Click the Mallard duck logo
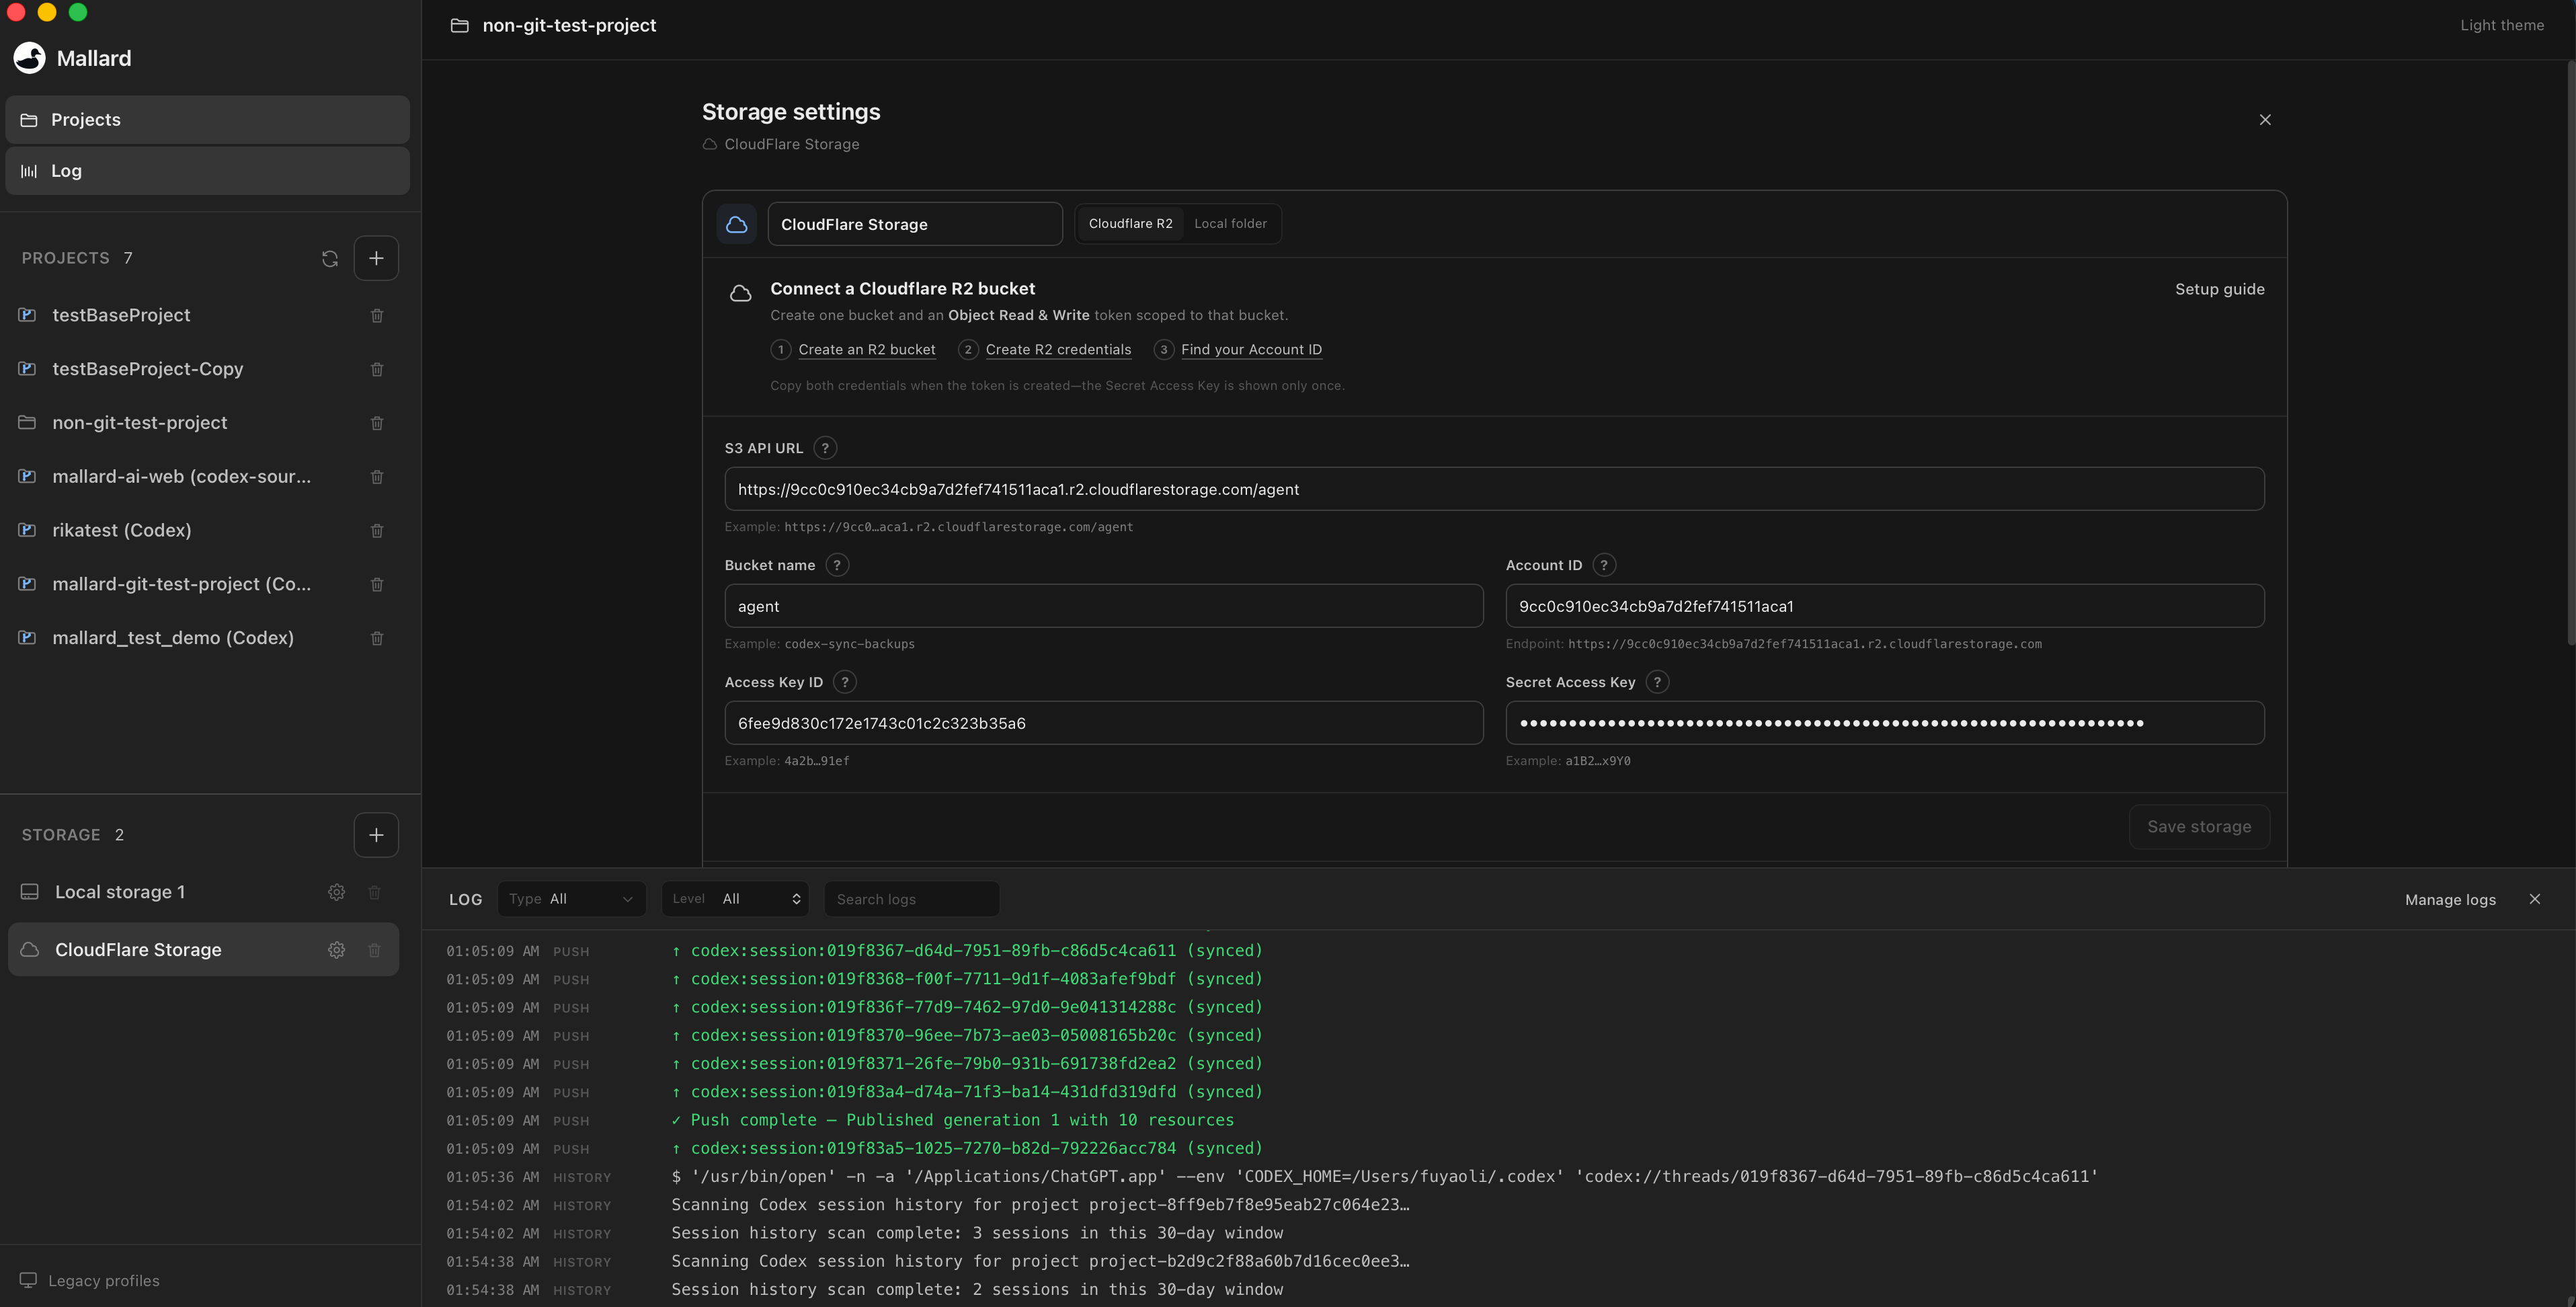Screen dimensions: 2576x1307 tap(29, 58)
